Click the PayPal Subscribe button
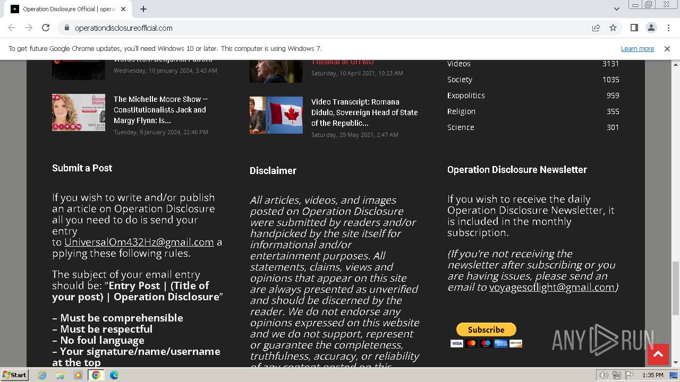680x382 pixels. coord(486,329)
